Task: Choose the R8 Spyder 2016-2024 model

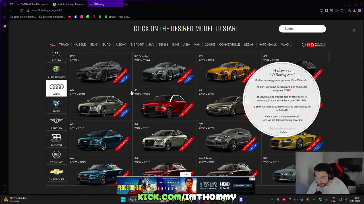Action: [164, 69]
